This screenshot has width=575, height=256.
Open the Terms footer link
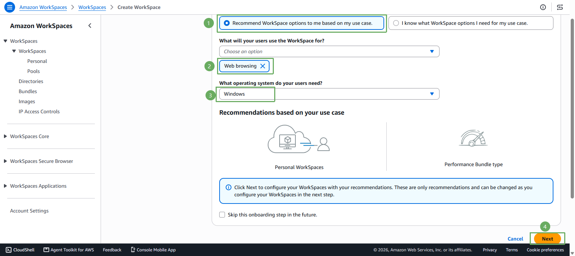512,250
